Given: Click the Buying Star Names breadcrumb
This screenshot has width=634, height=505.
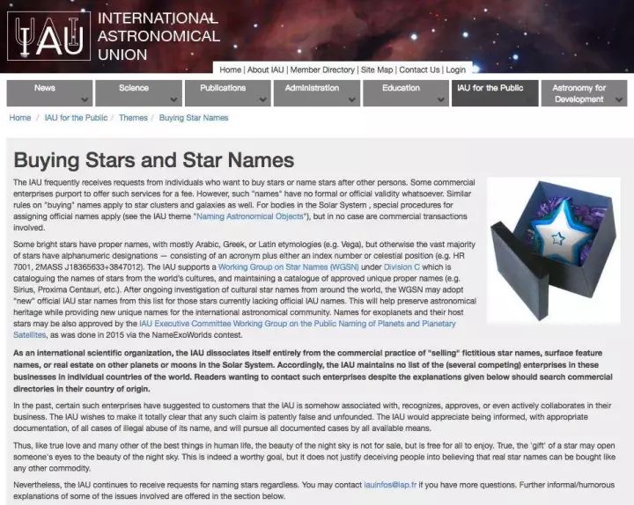Looking at the screenshot, I should (x=194, y=118).
